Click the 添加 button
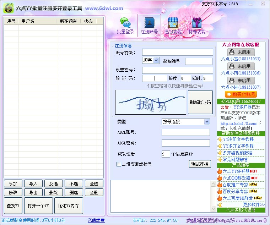This screenshot has height=225, width=270. [x=13, y=183]
